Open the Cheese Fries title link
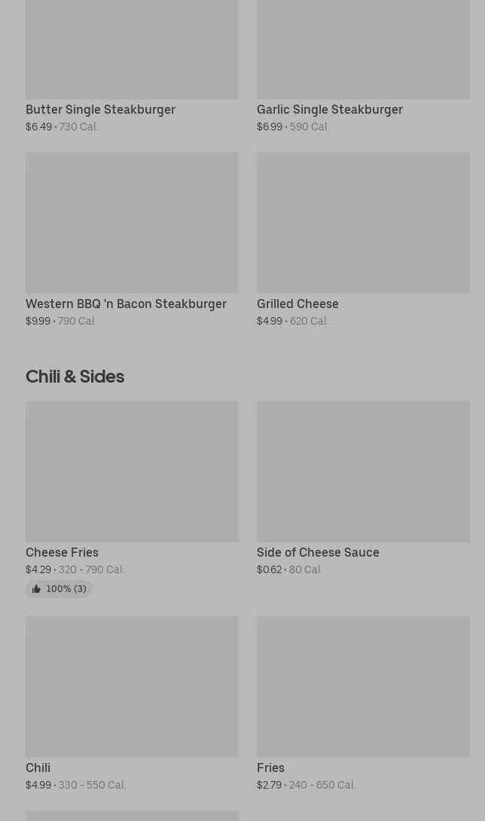Image resolution: width=485 pixels, height=821 pixels. [62, 553]
